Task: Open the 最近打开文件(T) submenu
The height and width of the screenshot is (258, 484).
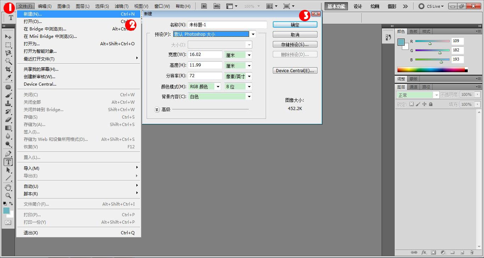Action: [79, 59]
